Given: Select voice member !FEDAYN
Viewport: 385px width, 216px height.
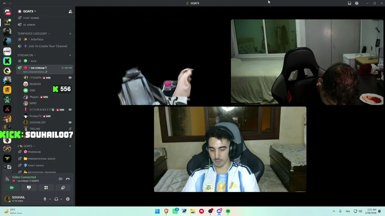Looking at the screenshot, I should [x=48, y=78].
